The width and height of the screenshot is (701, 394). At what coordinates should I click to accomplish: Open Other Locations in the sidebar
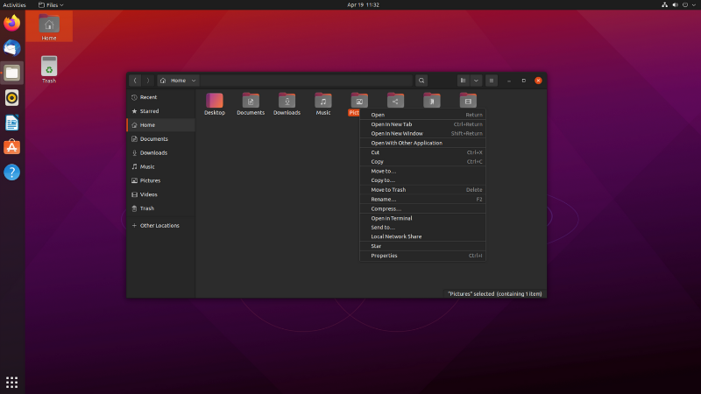coord(159,225)
